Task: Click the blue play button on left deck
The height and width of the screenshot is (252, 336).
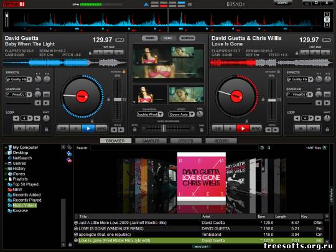Action: point(88,128)
